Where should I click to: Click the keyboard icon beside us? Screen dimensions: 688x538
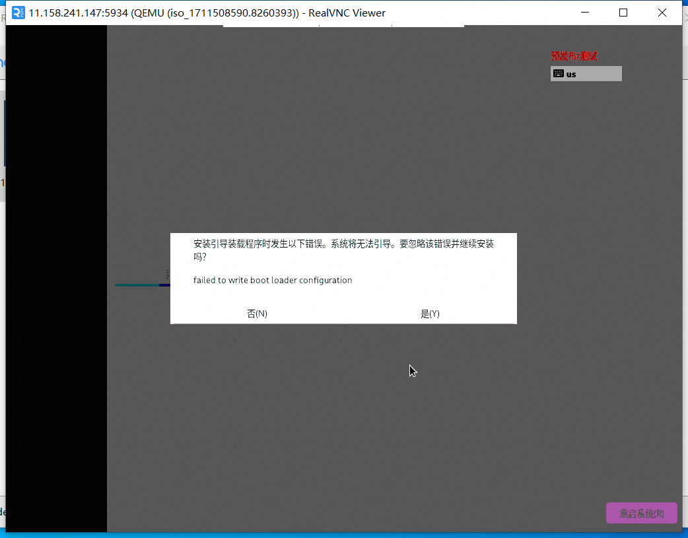tap(559, 74)
